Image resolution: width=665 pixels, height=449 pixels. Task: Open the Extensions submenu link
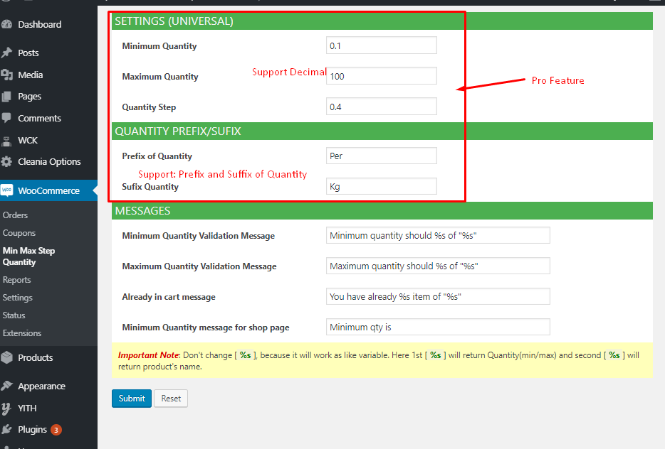[22, 333]
